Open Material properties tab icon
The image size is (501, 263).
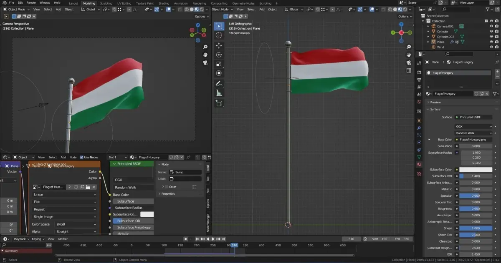coord(419,164)
